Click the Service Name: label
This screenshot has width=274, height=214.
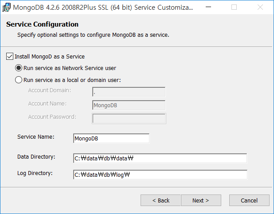coord(36,137)
